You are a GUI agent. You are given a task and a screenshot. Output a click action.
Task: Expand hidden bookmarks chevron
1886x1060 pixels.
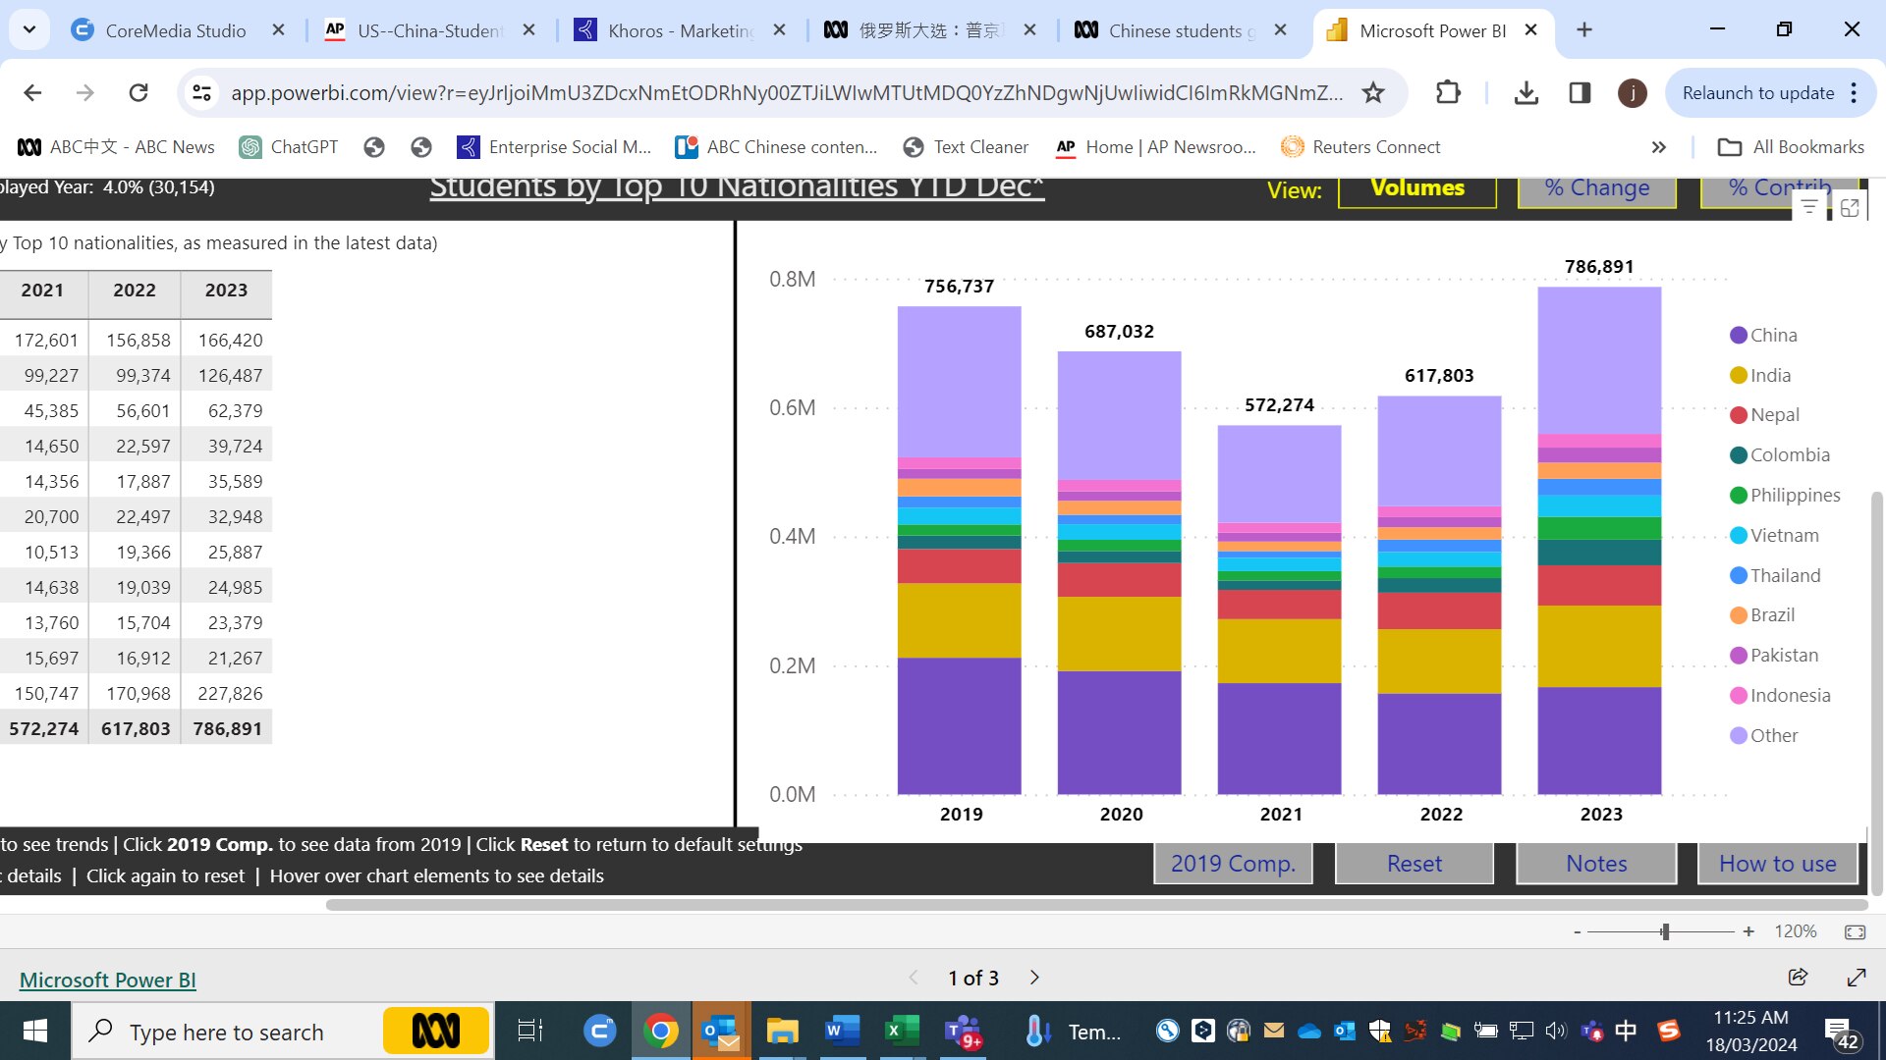[1658, 147]
